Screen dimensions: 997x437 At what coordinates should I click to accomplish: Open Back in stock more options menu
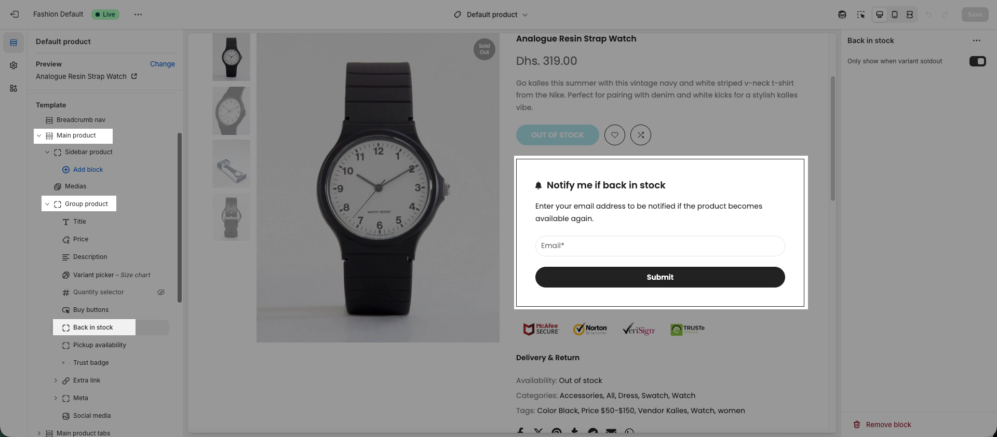coord(977,40)
